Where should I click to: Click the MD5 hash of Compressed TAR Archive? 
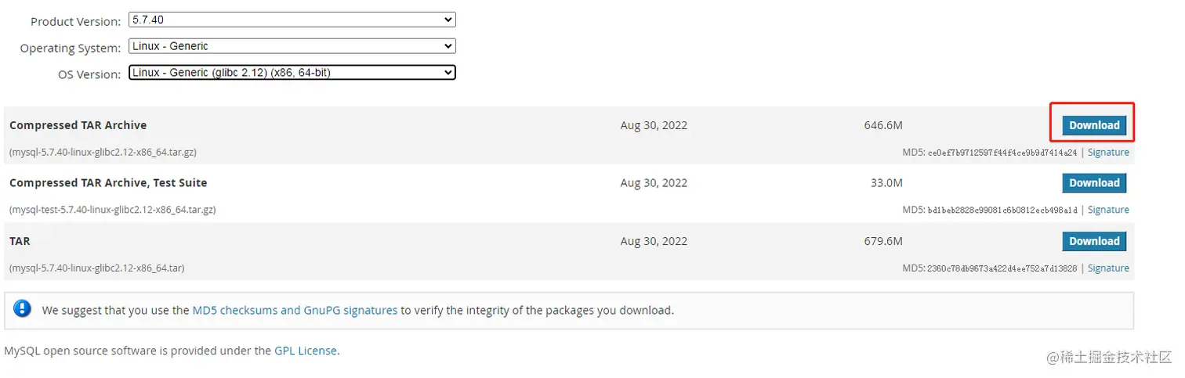pos(1002,153)
